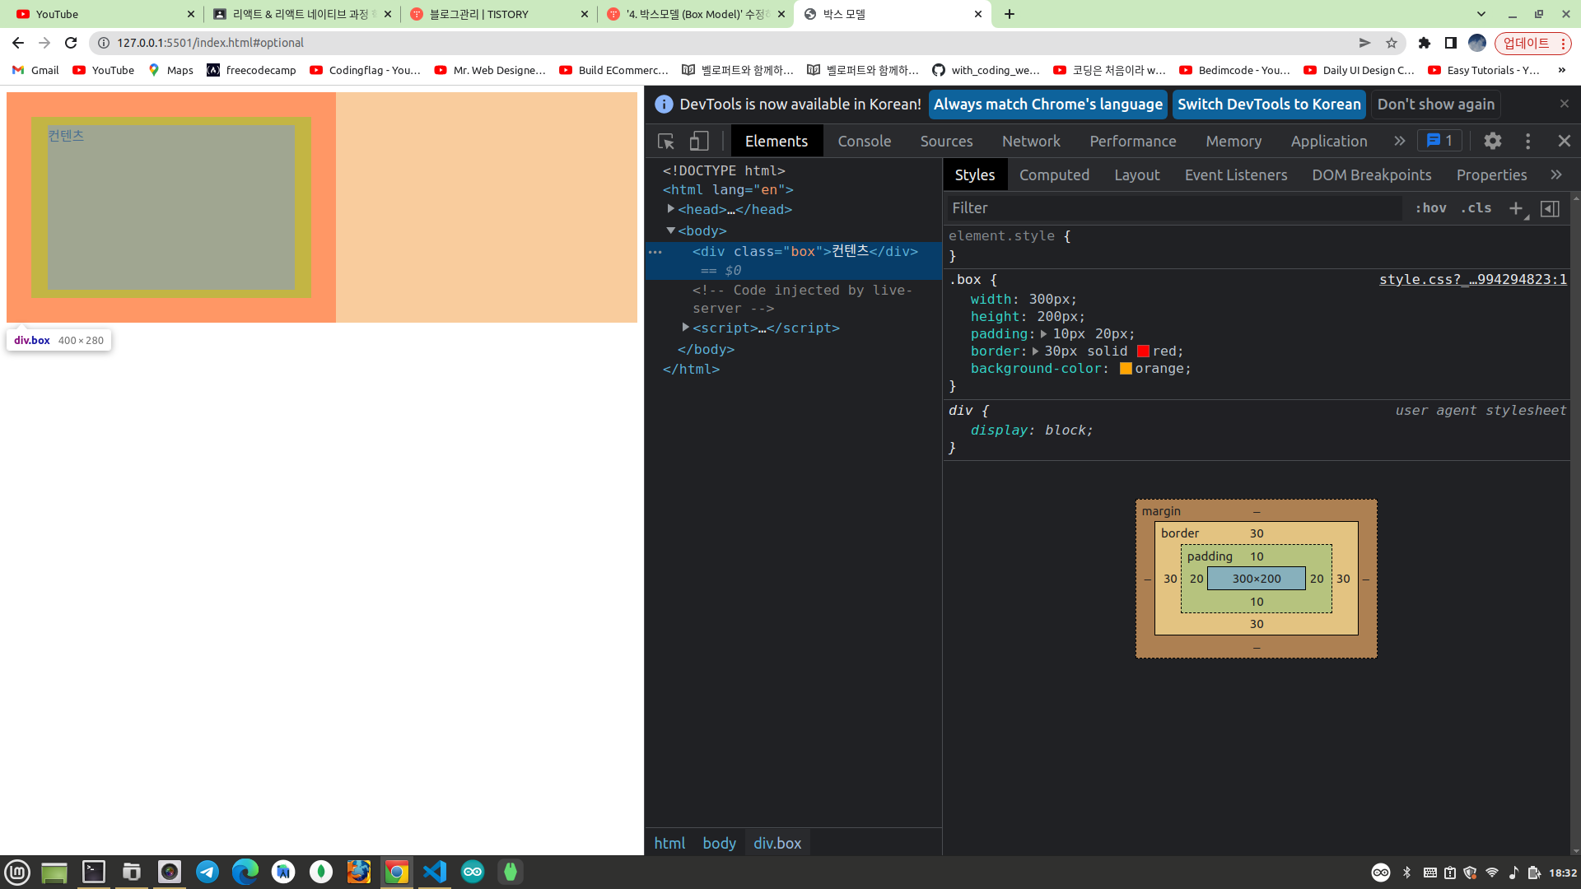Viewport: 1581px width, 889px height.
Task: Switch to the Console tab
Action: 864,142
